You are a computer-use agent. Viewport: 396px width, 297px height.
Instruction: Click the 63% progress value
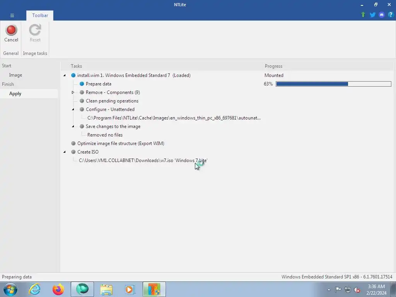pyautogui.click(x=268, y=84)
